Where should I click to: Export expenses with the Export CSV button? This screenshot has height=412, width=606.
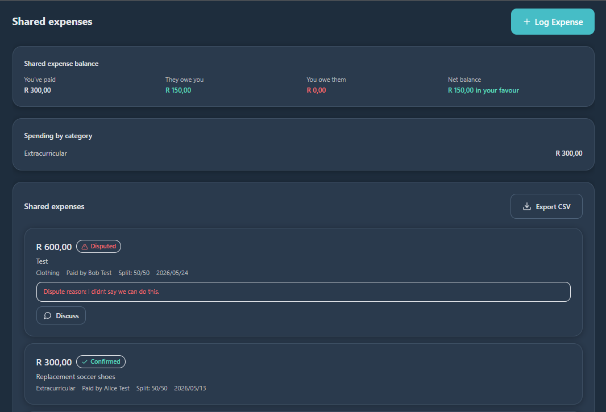546,206
